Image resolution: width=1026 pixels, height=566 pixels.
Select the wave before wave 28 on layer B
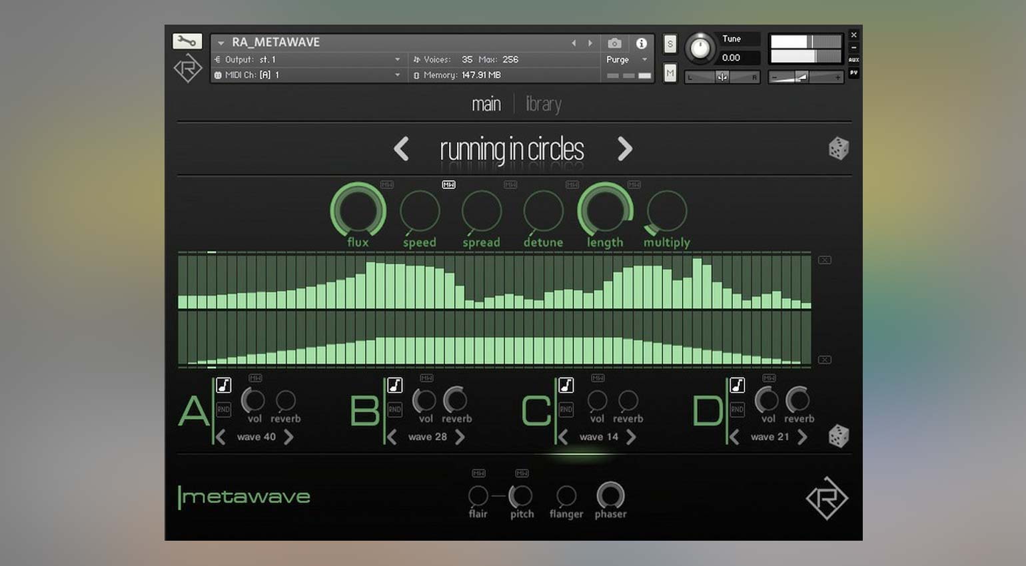pos(392,437)
